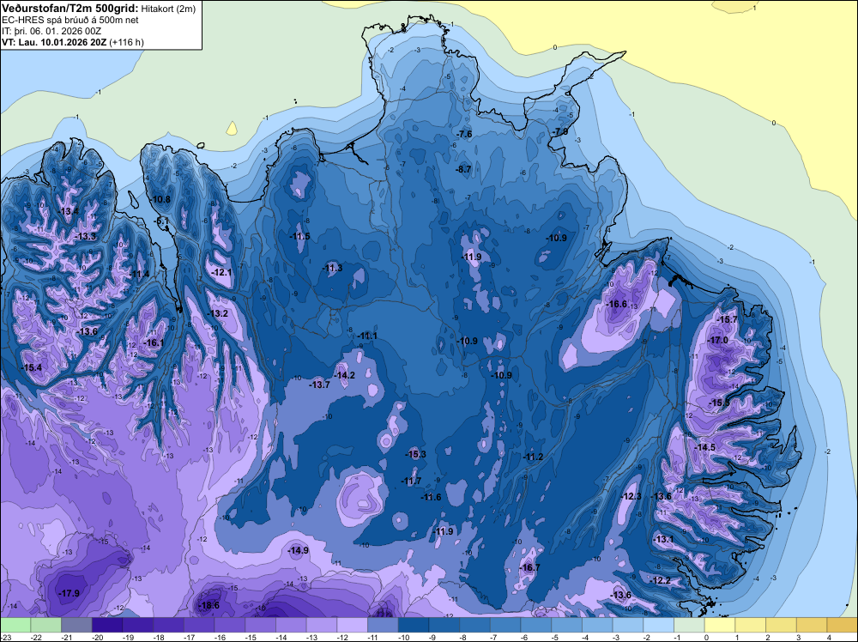Click the -15.7 temperature value on the map
Image resolution: width=858 pixels, height=642 pixels.
(x=728, y=319)
